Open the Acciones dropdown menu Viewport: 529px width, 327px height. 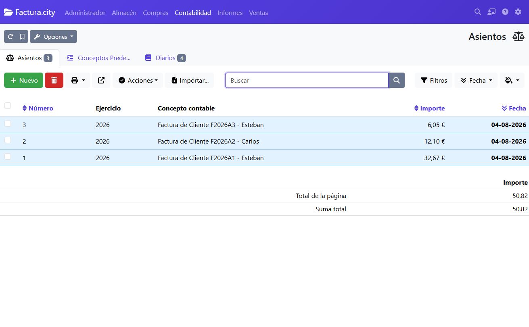point(138,80)
